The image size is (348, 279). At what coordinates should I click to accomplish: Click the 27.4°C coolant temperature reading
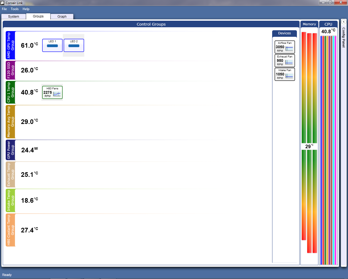click(x=29, y=230)
